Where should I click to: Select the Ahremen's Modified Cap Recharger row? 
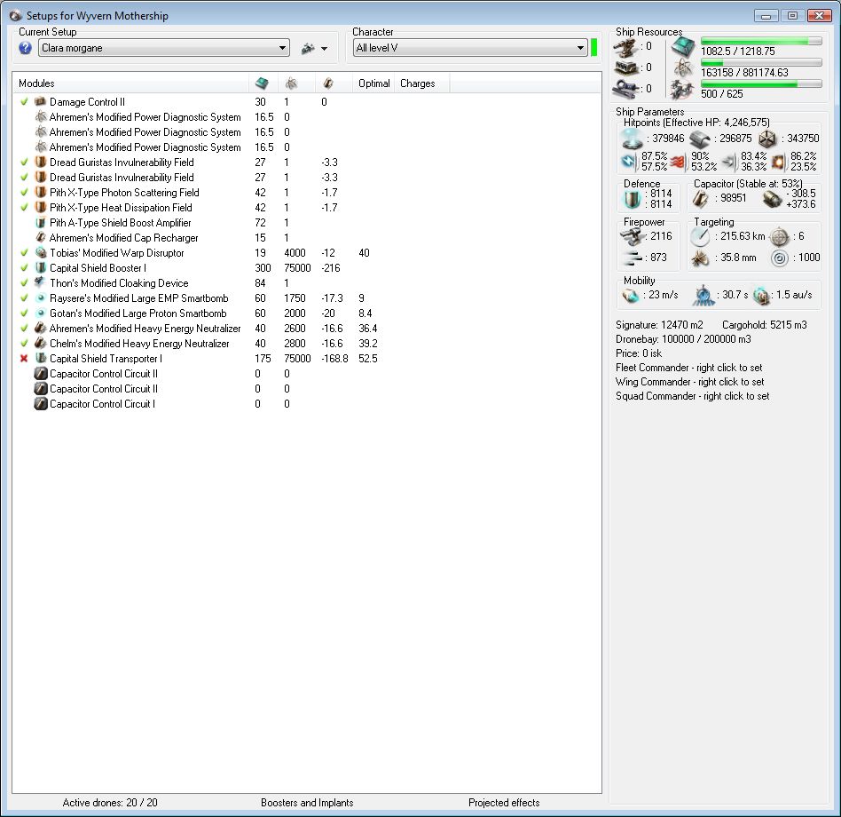[x=307, y=237]
